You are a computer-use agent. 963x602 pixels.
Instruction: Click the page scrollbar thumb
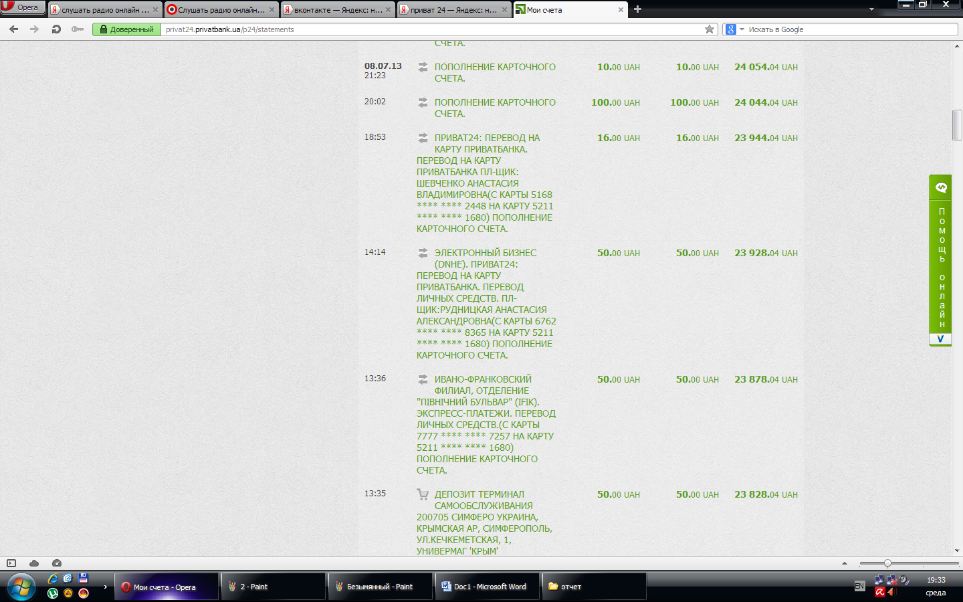[957, 125]
